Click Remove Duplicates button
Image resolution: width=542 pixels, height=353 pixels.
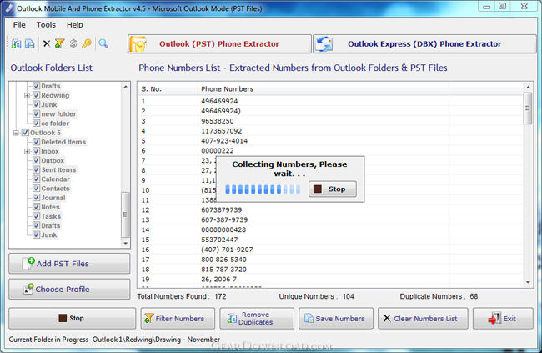[x=257, y=319]
